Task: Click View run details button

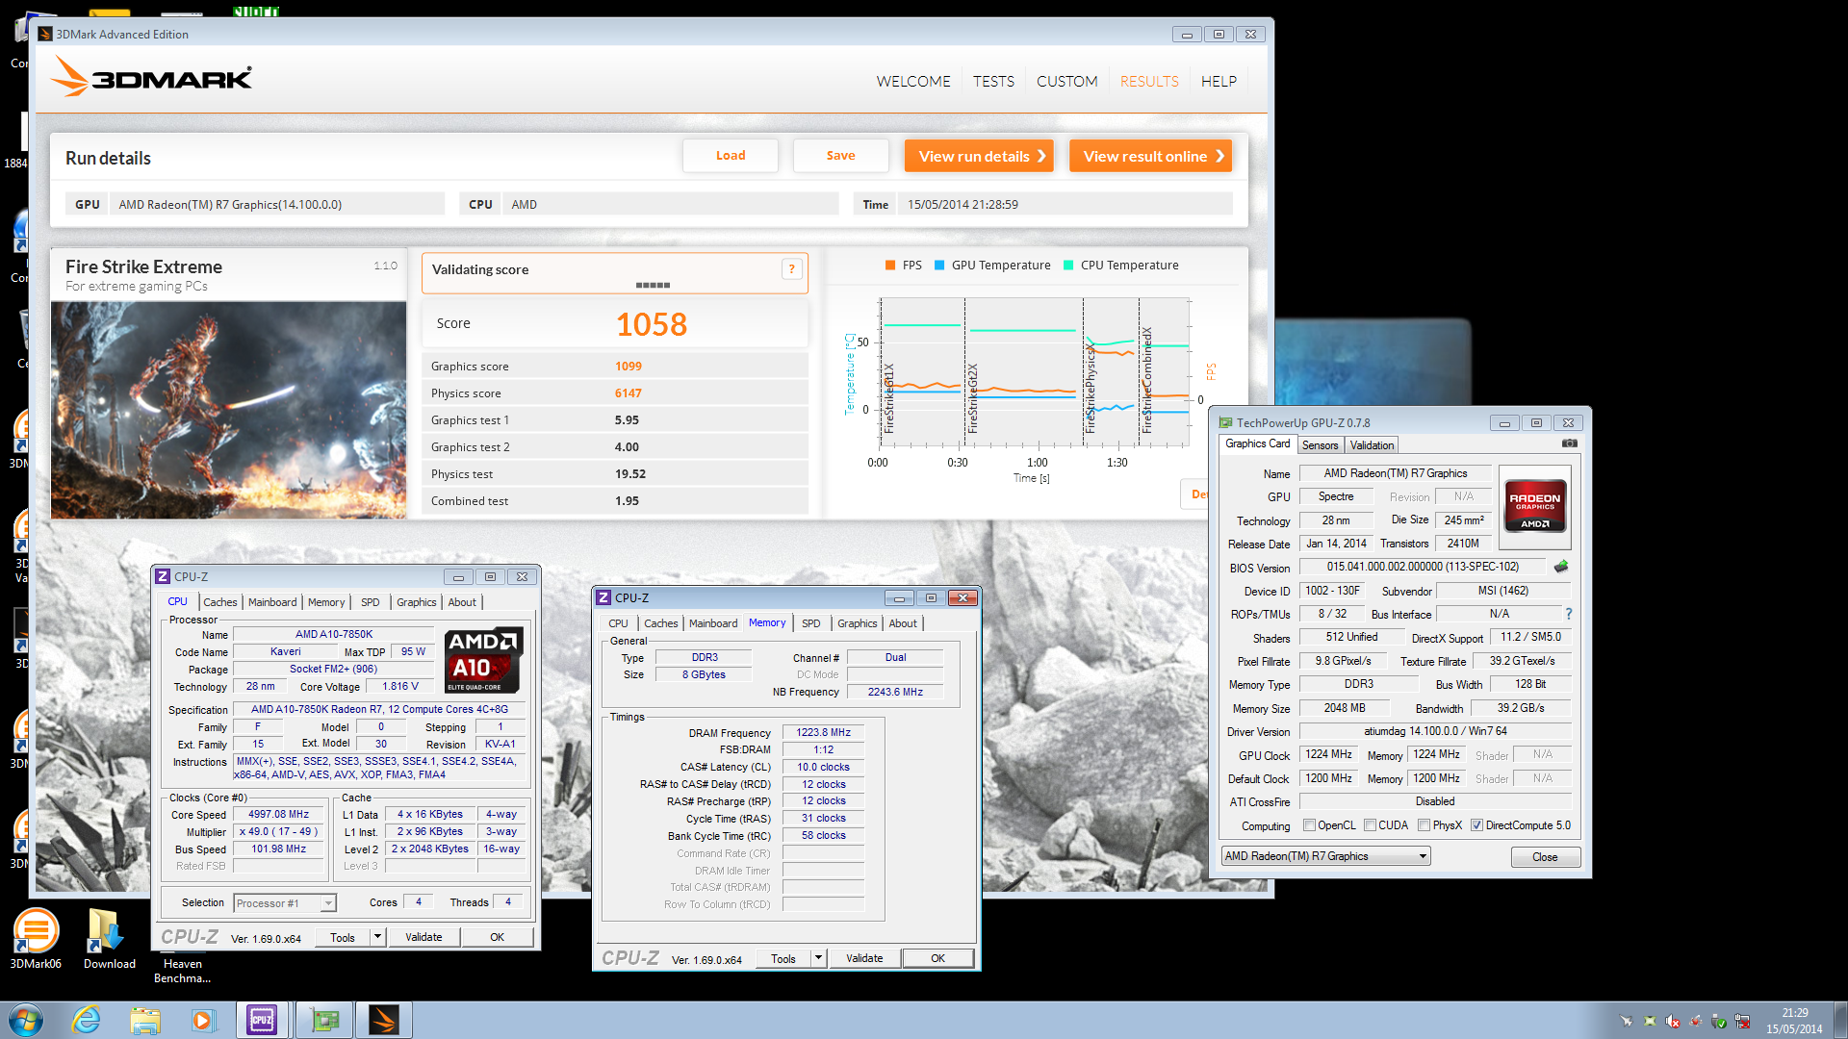Action: tap(979, 156)
